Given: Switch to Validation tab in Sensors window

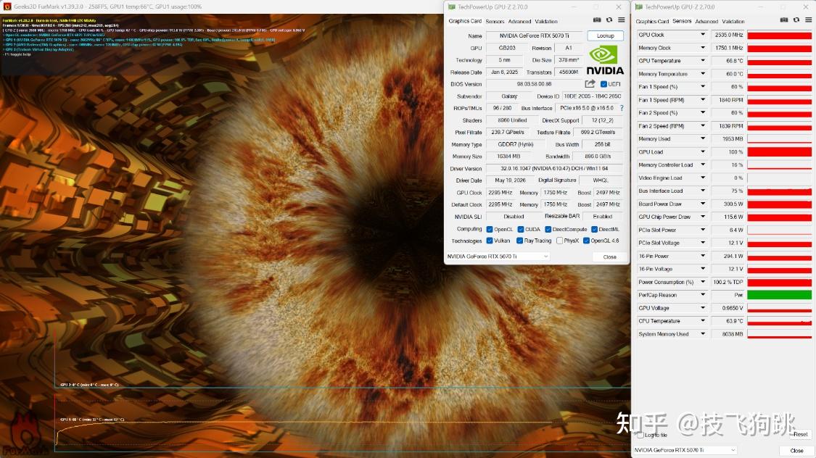Looking at the screenshot, I should (733, 21).
